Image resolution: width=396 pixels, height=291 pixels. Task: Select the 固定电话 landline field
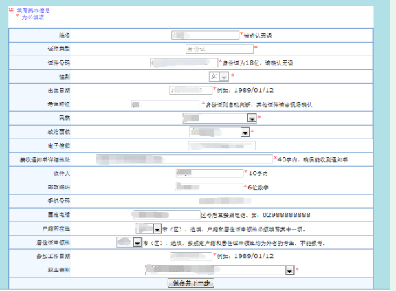[x=166, y=215]
